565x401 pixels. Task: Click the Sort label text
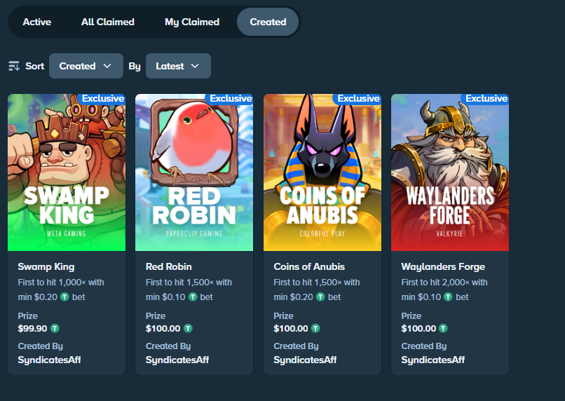click(x=34, y=66)
